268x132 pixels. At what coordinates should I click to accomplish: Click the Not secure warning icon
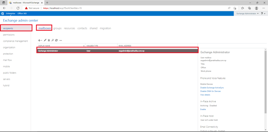click(26, 8)
